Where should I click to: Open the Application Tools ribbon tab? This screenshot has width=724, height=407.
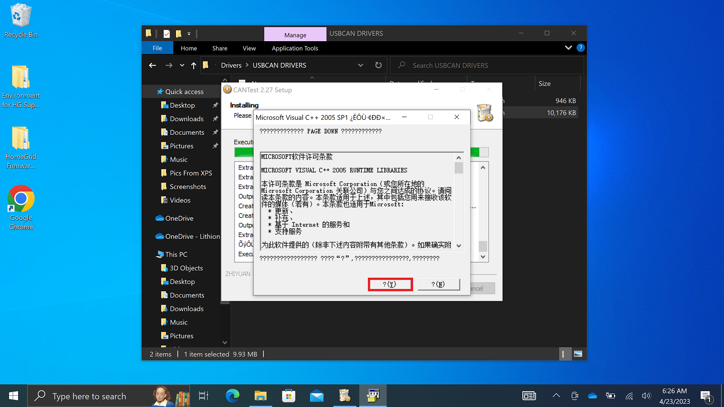click(x=295, y=48)
